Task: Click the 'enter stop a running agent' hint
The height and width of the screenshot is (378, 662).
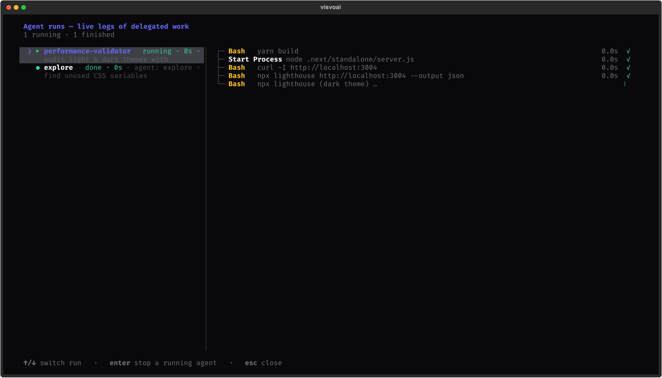Action: point(163,363)
